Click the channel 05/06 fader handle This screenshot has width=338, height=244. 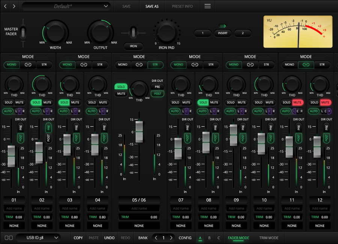click(139, 132)
